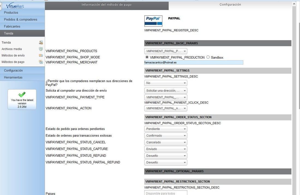Image resolution: width=300 pixels, height=195 pixels.
Task: Click the Paises 'Disponible para todos' field
Action: tap(166, 193)
